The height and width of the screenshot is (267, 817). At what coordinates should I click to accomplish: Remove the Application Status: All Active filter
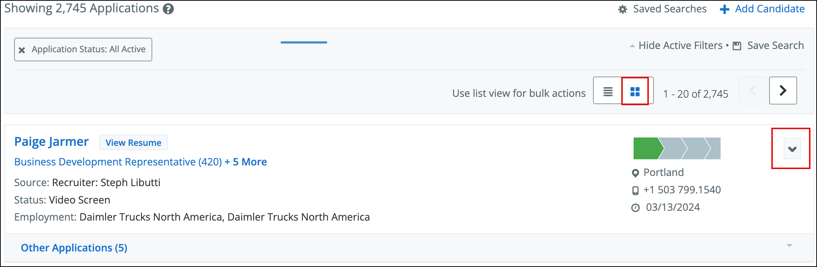tap(22, 50)
